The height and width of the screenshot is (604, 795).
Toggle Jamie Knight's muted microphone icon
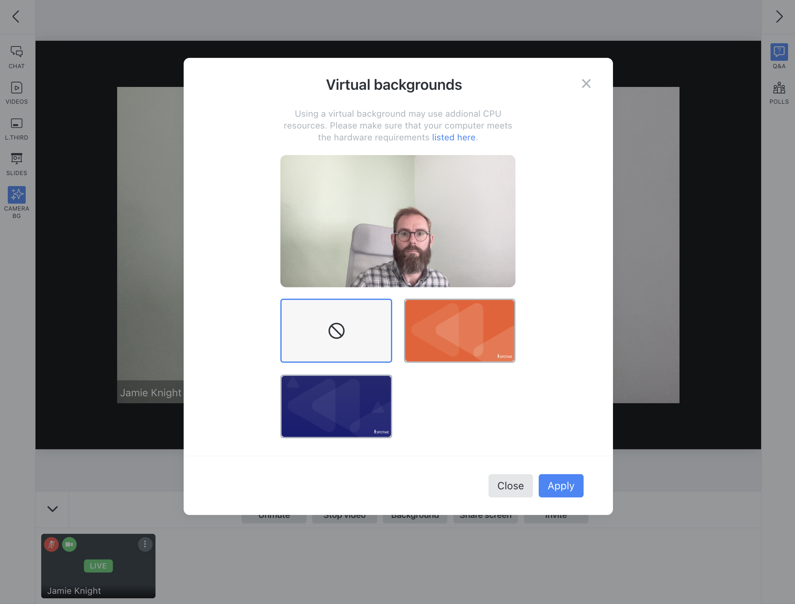tap(51, 544)
